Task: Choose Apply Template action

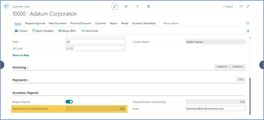Action: (43, 31)
